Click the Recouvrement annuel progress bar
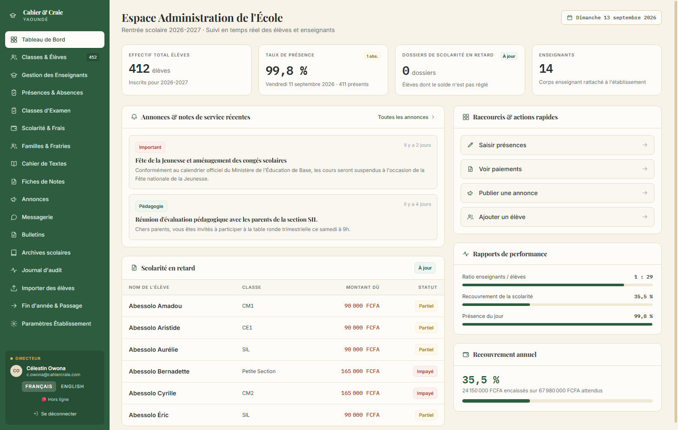This screenshot has width=678, height=430. tap(557, 401)
